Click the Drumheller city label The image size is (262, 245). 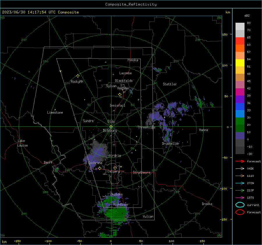[171, 144]
